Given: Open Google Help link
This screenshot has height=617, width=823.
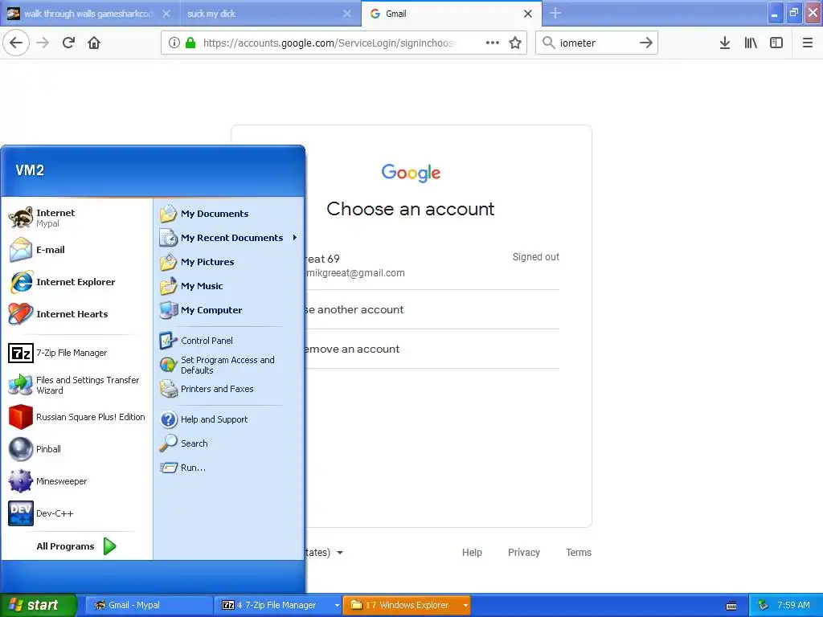Looking at the screenshot, I should click(x=472, y=553).
